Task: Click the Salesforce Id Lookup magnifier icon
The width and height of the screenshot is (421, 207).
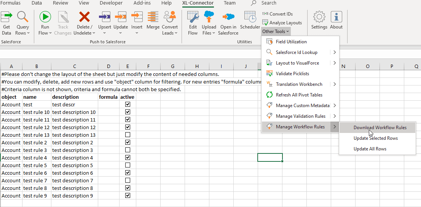Action: (x=269, y=52)
